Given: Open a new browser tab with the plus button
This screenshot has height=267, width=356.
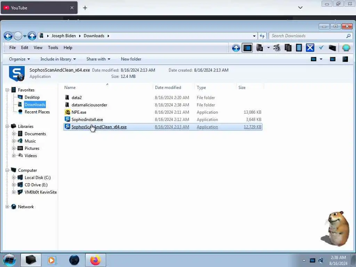Looking at the screenshot, I should 85,8.
